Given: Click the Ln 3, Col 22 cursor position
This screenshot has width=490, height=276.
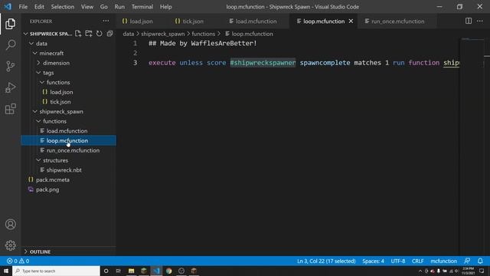Looking at the screenshot, I should pos(326,261).
